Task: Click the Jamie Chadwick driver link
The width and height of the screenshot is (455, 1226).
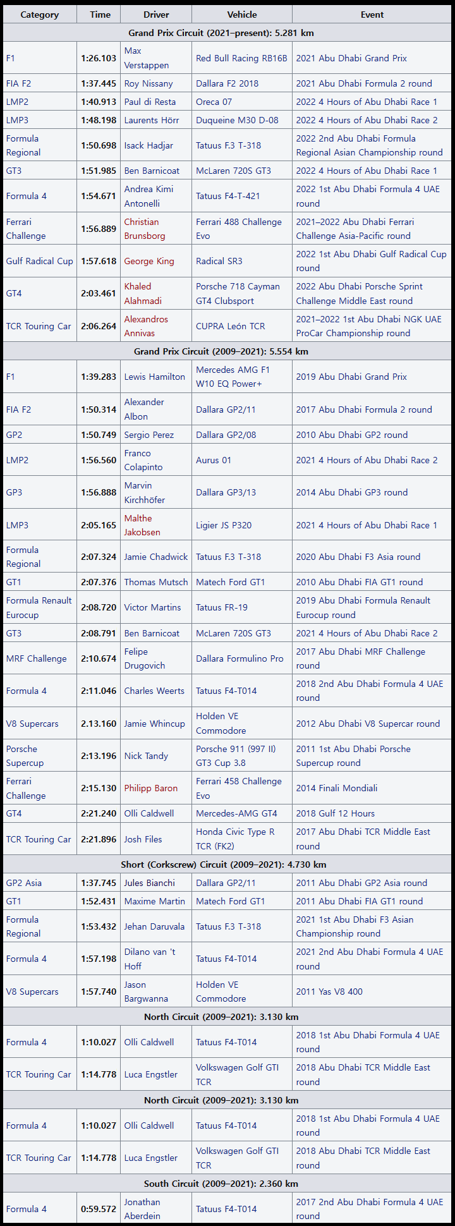Action: (156, 557)
